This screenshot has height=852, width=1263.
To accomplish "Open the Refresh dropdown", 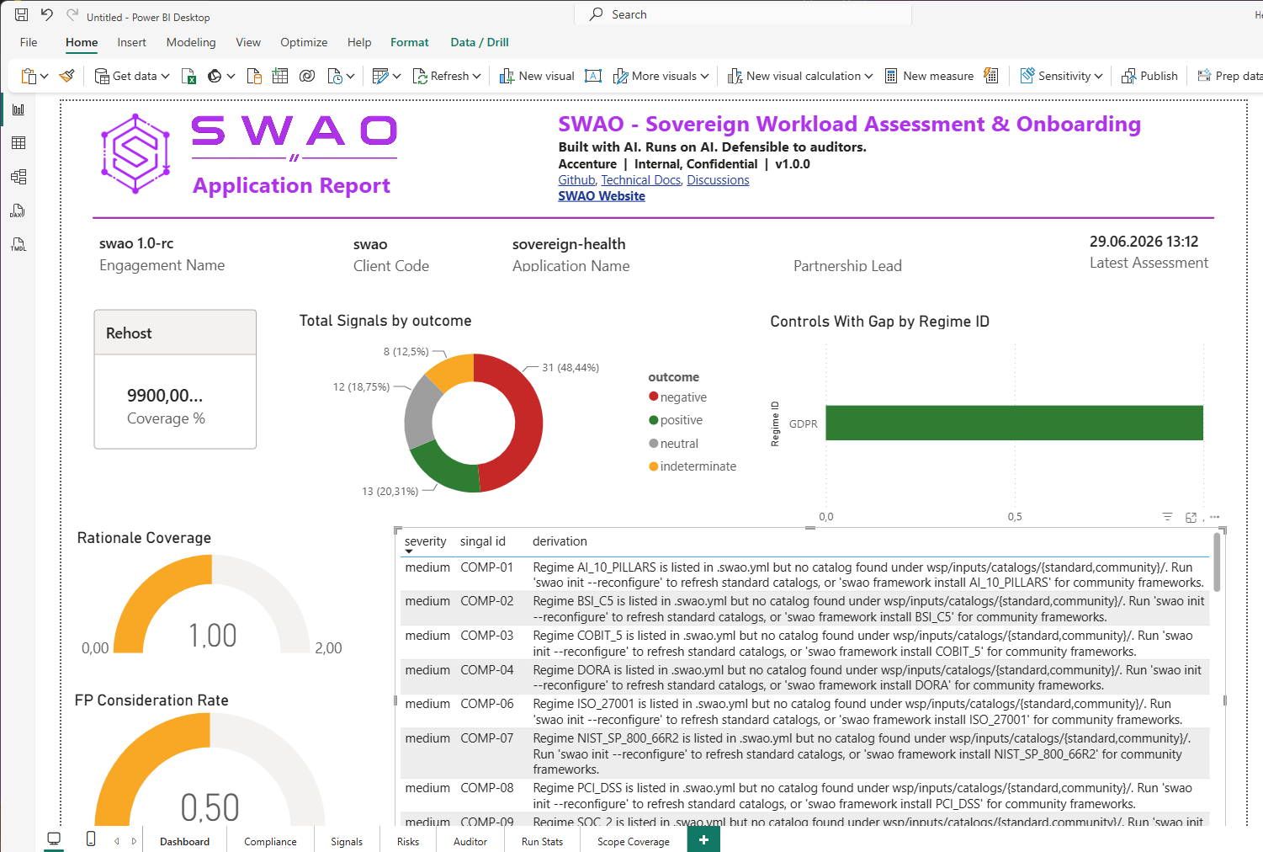I will (x=477, y=77).
